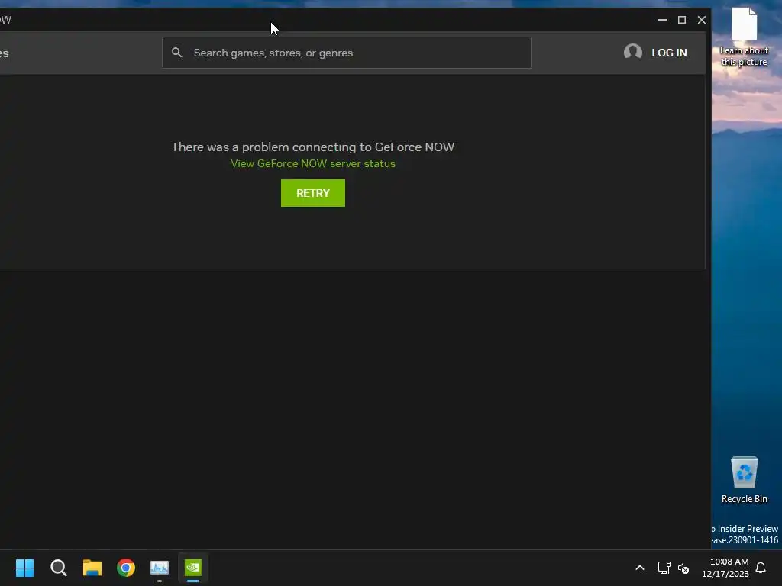Click the green RETRY button
Image resolution: width=782 pixels, height=586 pixels.
[312, 193]
